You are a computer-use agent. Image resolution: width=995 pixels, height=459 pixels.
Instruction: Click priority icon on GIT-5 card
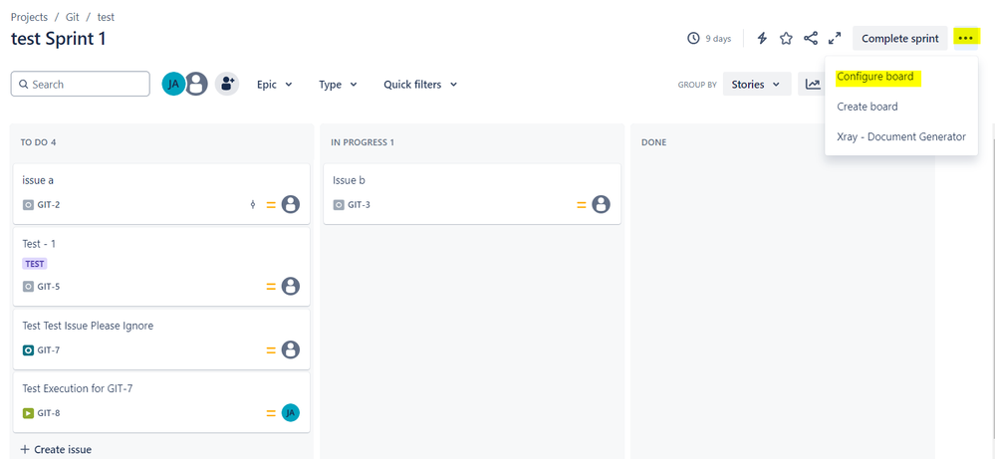click(x=271, y=286)
